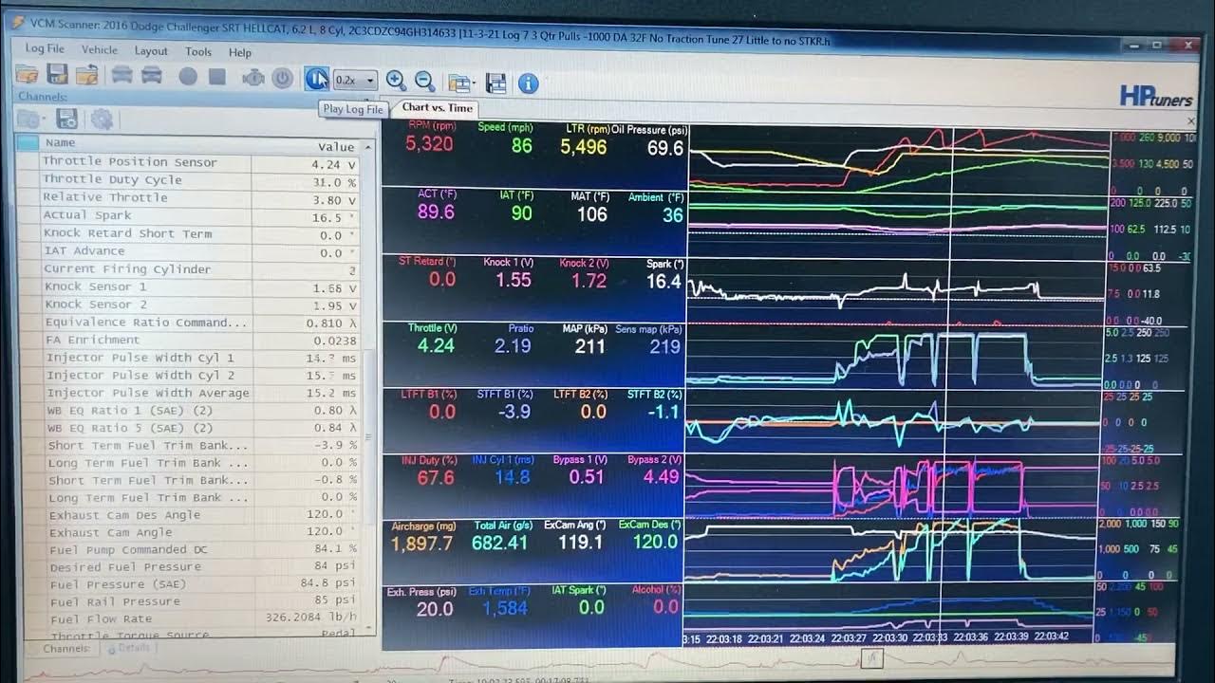Save the layout with the grid-disk icon
Image resolution: width=1215 pixels, height=683 pixels.
[x=495, y=83]
